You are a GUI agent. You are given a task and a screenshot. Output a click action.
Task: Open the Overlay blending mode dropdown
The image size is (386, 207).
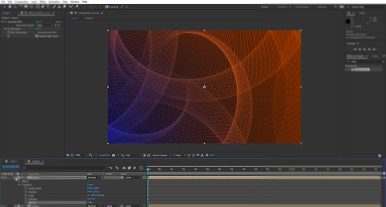point(94,177)
